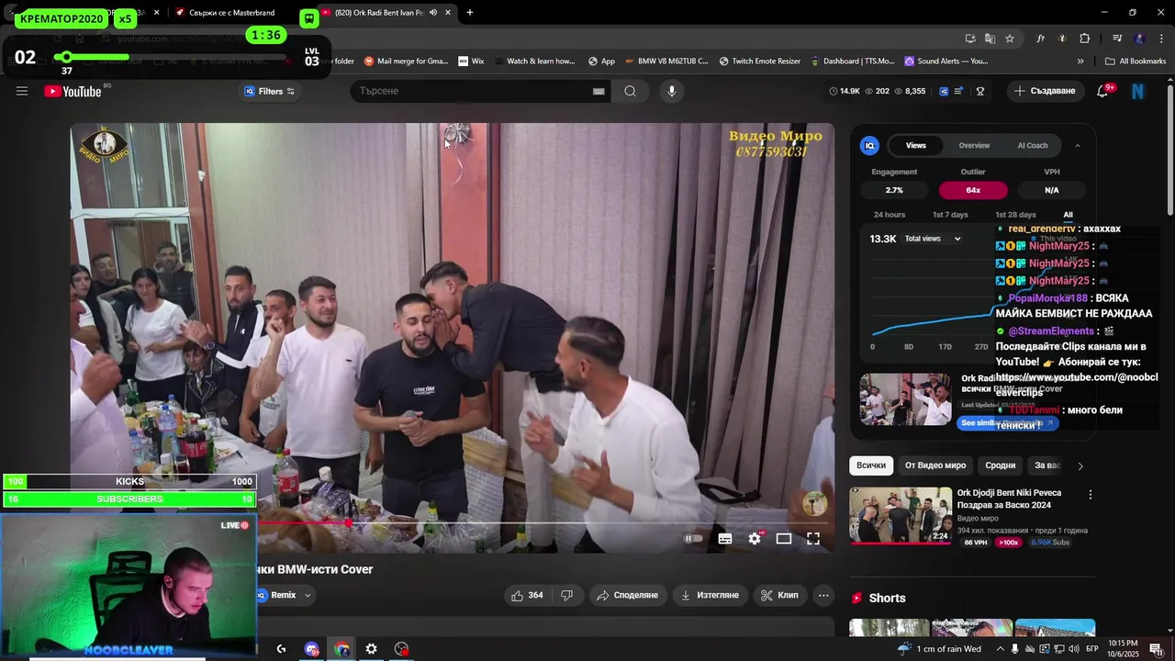Switch to the Views tab

click(x=916, y=145)
